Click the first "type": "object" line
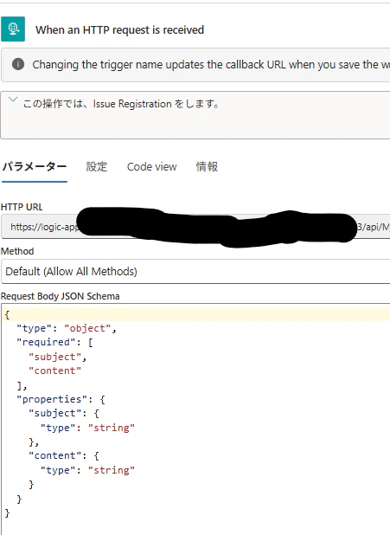390x535 pixels. pyautogui.click(x=67, y=328)
